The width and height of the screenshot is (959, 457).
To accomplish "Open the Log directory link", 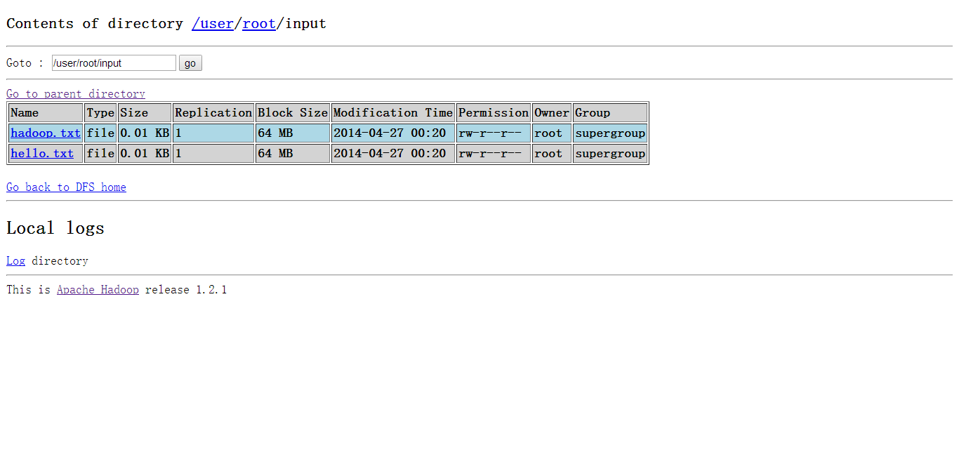I will (x=15, y=261).
